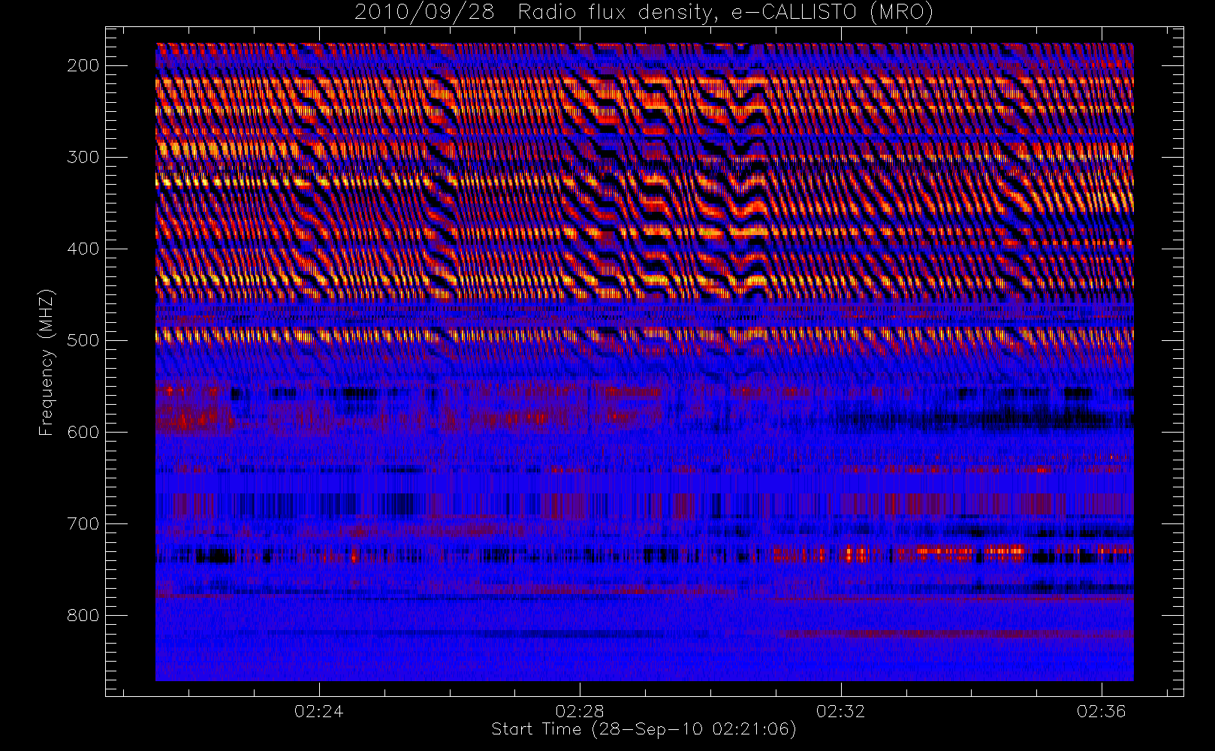Click the 700 frequency tick label
Viewport: 1215px width, 751px height.
pyautogui.click(x=83, y=523)
